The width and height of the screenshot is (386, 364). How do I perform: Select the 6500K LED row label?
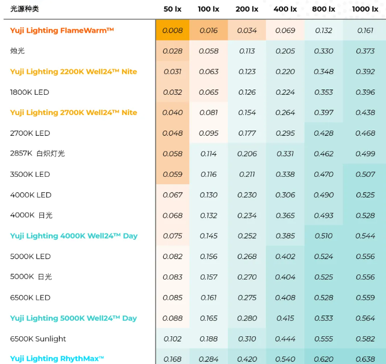click(30, 298)
